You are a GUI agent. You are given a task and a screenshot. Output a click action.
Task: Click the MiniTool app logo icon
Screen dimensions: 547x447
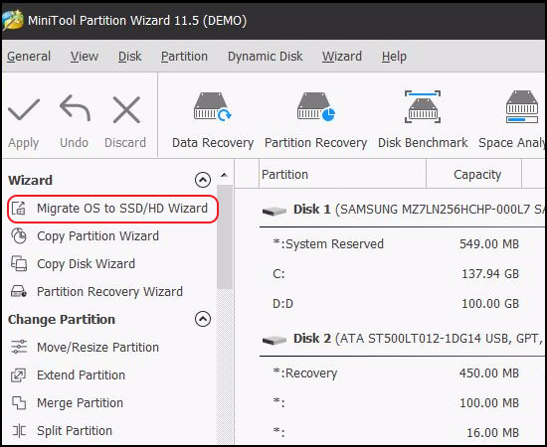pos(13,20)
